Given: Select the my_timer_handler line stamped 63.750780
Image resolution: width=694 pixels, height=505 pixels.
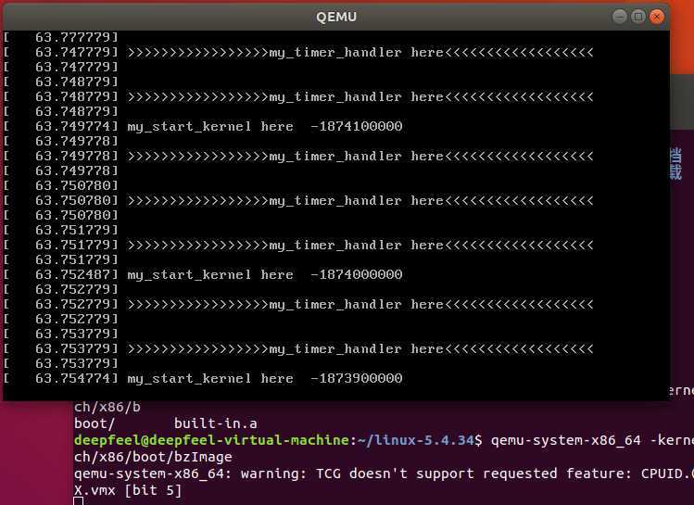Looking at the screenshot, I should pos(298,201).
